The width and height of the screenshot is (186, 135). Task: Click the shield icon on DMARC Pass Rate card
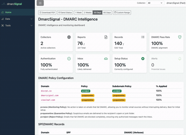[x=180, y=37]
